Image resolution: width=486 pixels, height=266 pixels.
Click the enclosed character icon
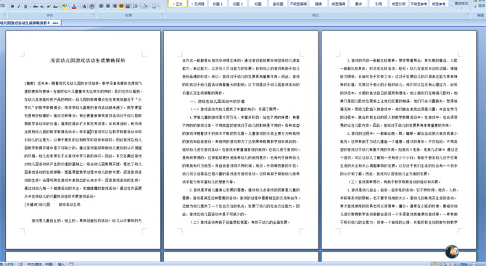coord(91,7)
